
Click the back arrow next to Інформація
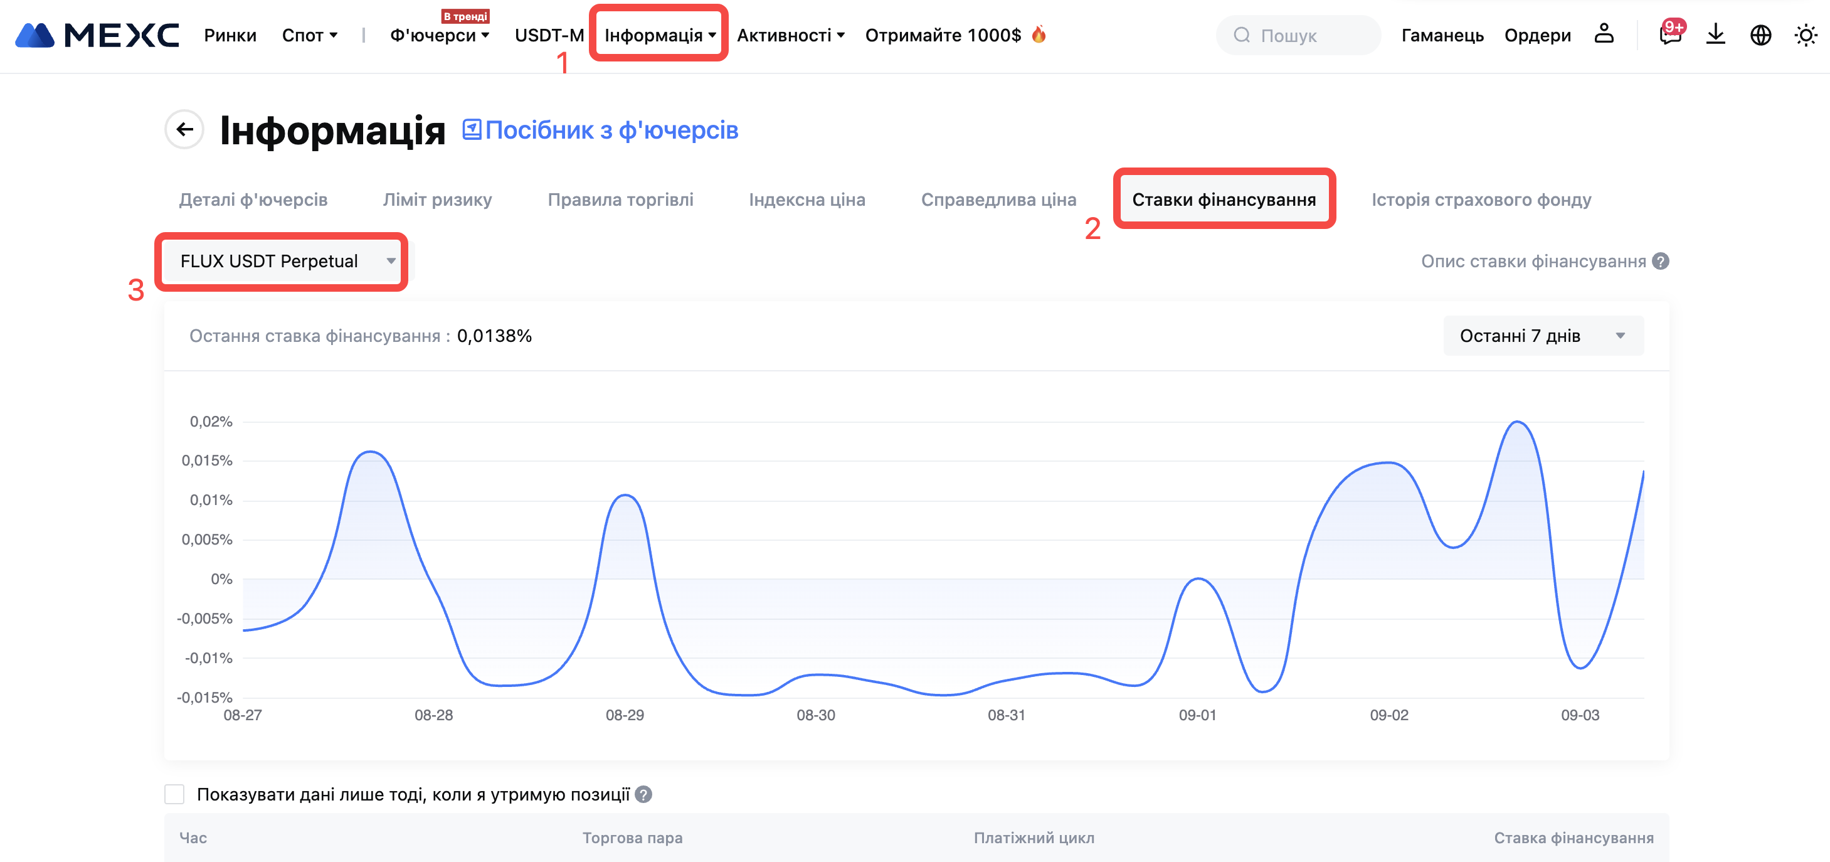185,129
